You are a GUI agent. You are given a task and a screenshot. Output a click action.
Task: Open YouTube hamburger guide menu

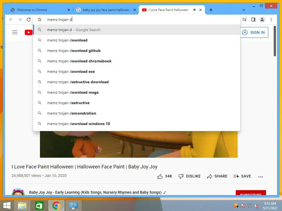pos(15,32)
